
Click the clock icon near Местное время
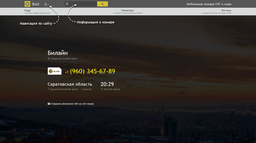pyautogui.click(x=102, y=89)
